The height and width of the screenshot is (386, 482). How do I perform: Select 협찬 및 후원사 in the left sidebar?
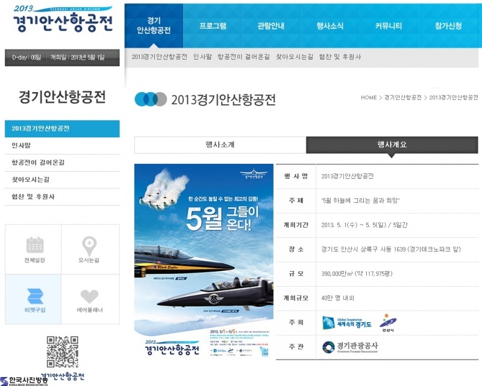point(62,197)
